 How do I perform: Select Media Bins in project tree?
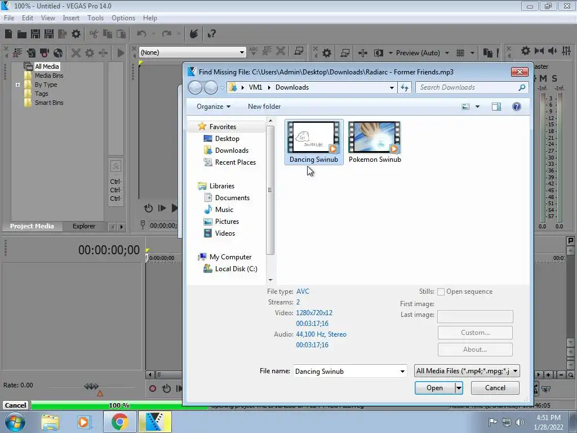tap(49, 76)
